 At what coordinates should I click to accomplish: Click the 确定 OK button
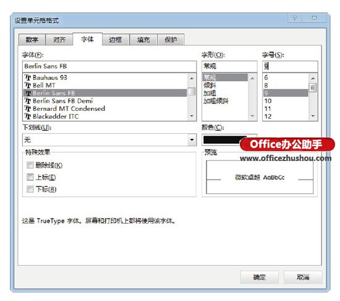pos(260,277)
